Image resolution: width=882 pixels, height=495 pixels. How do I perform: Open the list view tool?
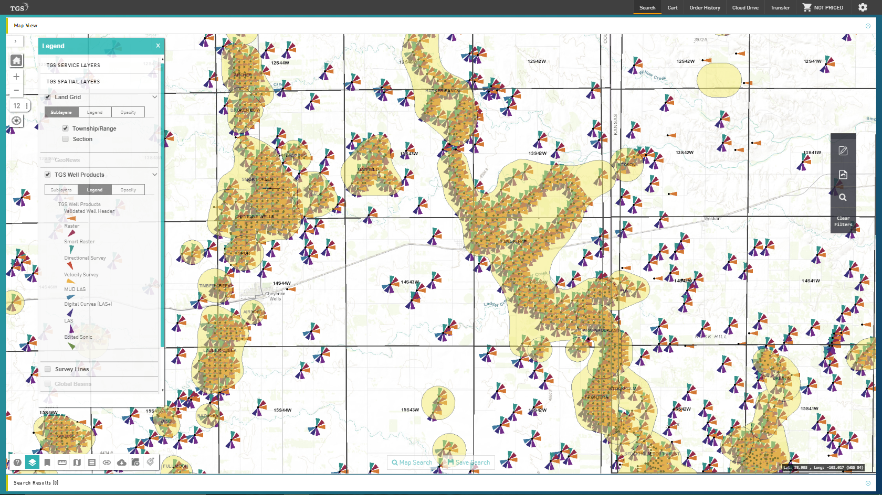tap(92, 462)
